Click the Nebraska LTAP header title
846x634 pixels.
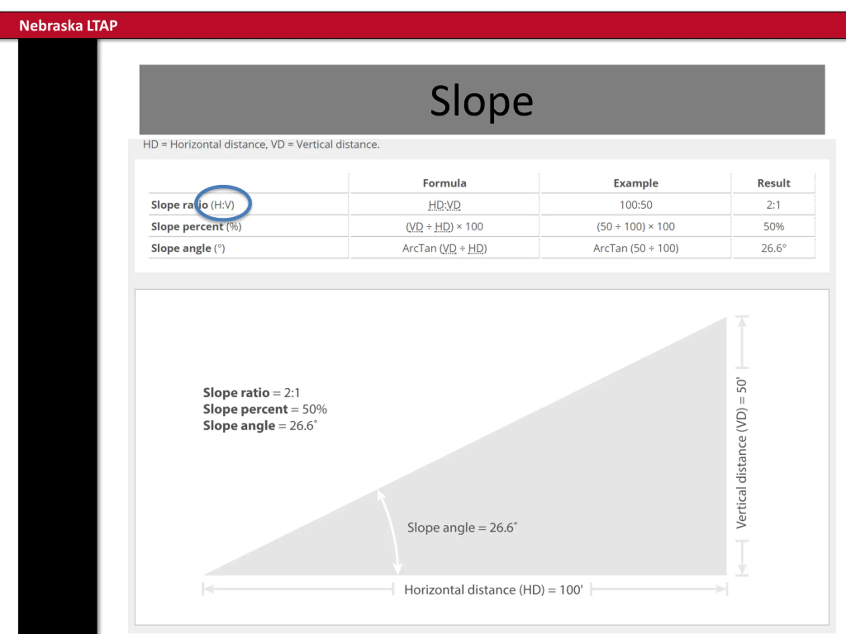pyautogui.click(x=68, y=26)
